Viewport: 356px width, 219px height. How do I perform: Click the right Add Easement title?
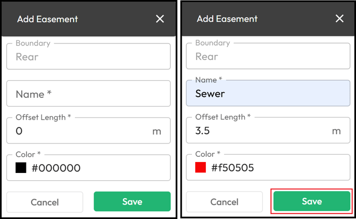tap(227, 19)
